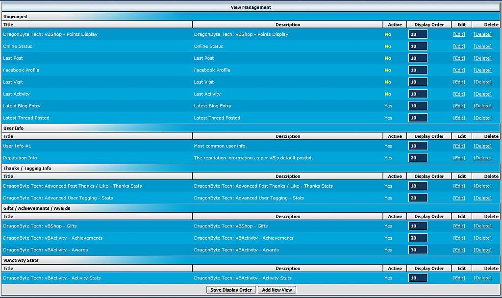Click the reputation information description text
The width and height of the screenshot is (502, 298).
[x=253, y=158]
